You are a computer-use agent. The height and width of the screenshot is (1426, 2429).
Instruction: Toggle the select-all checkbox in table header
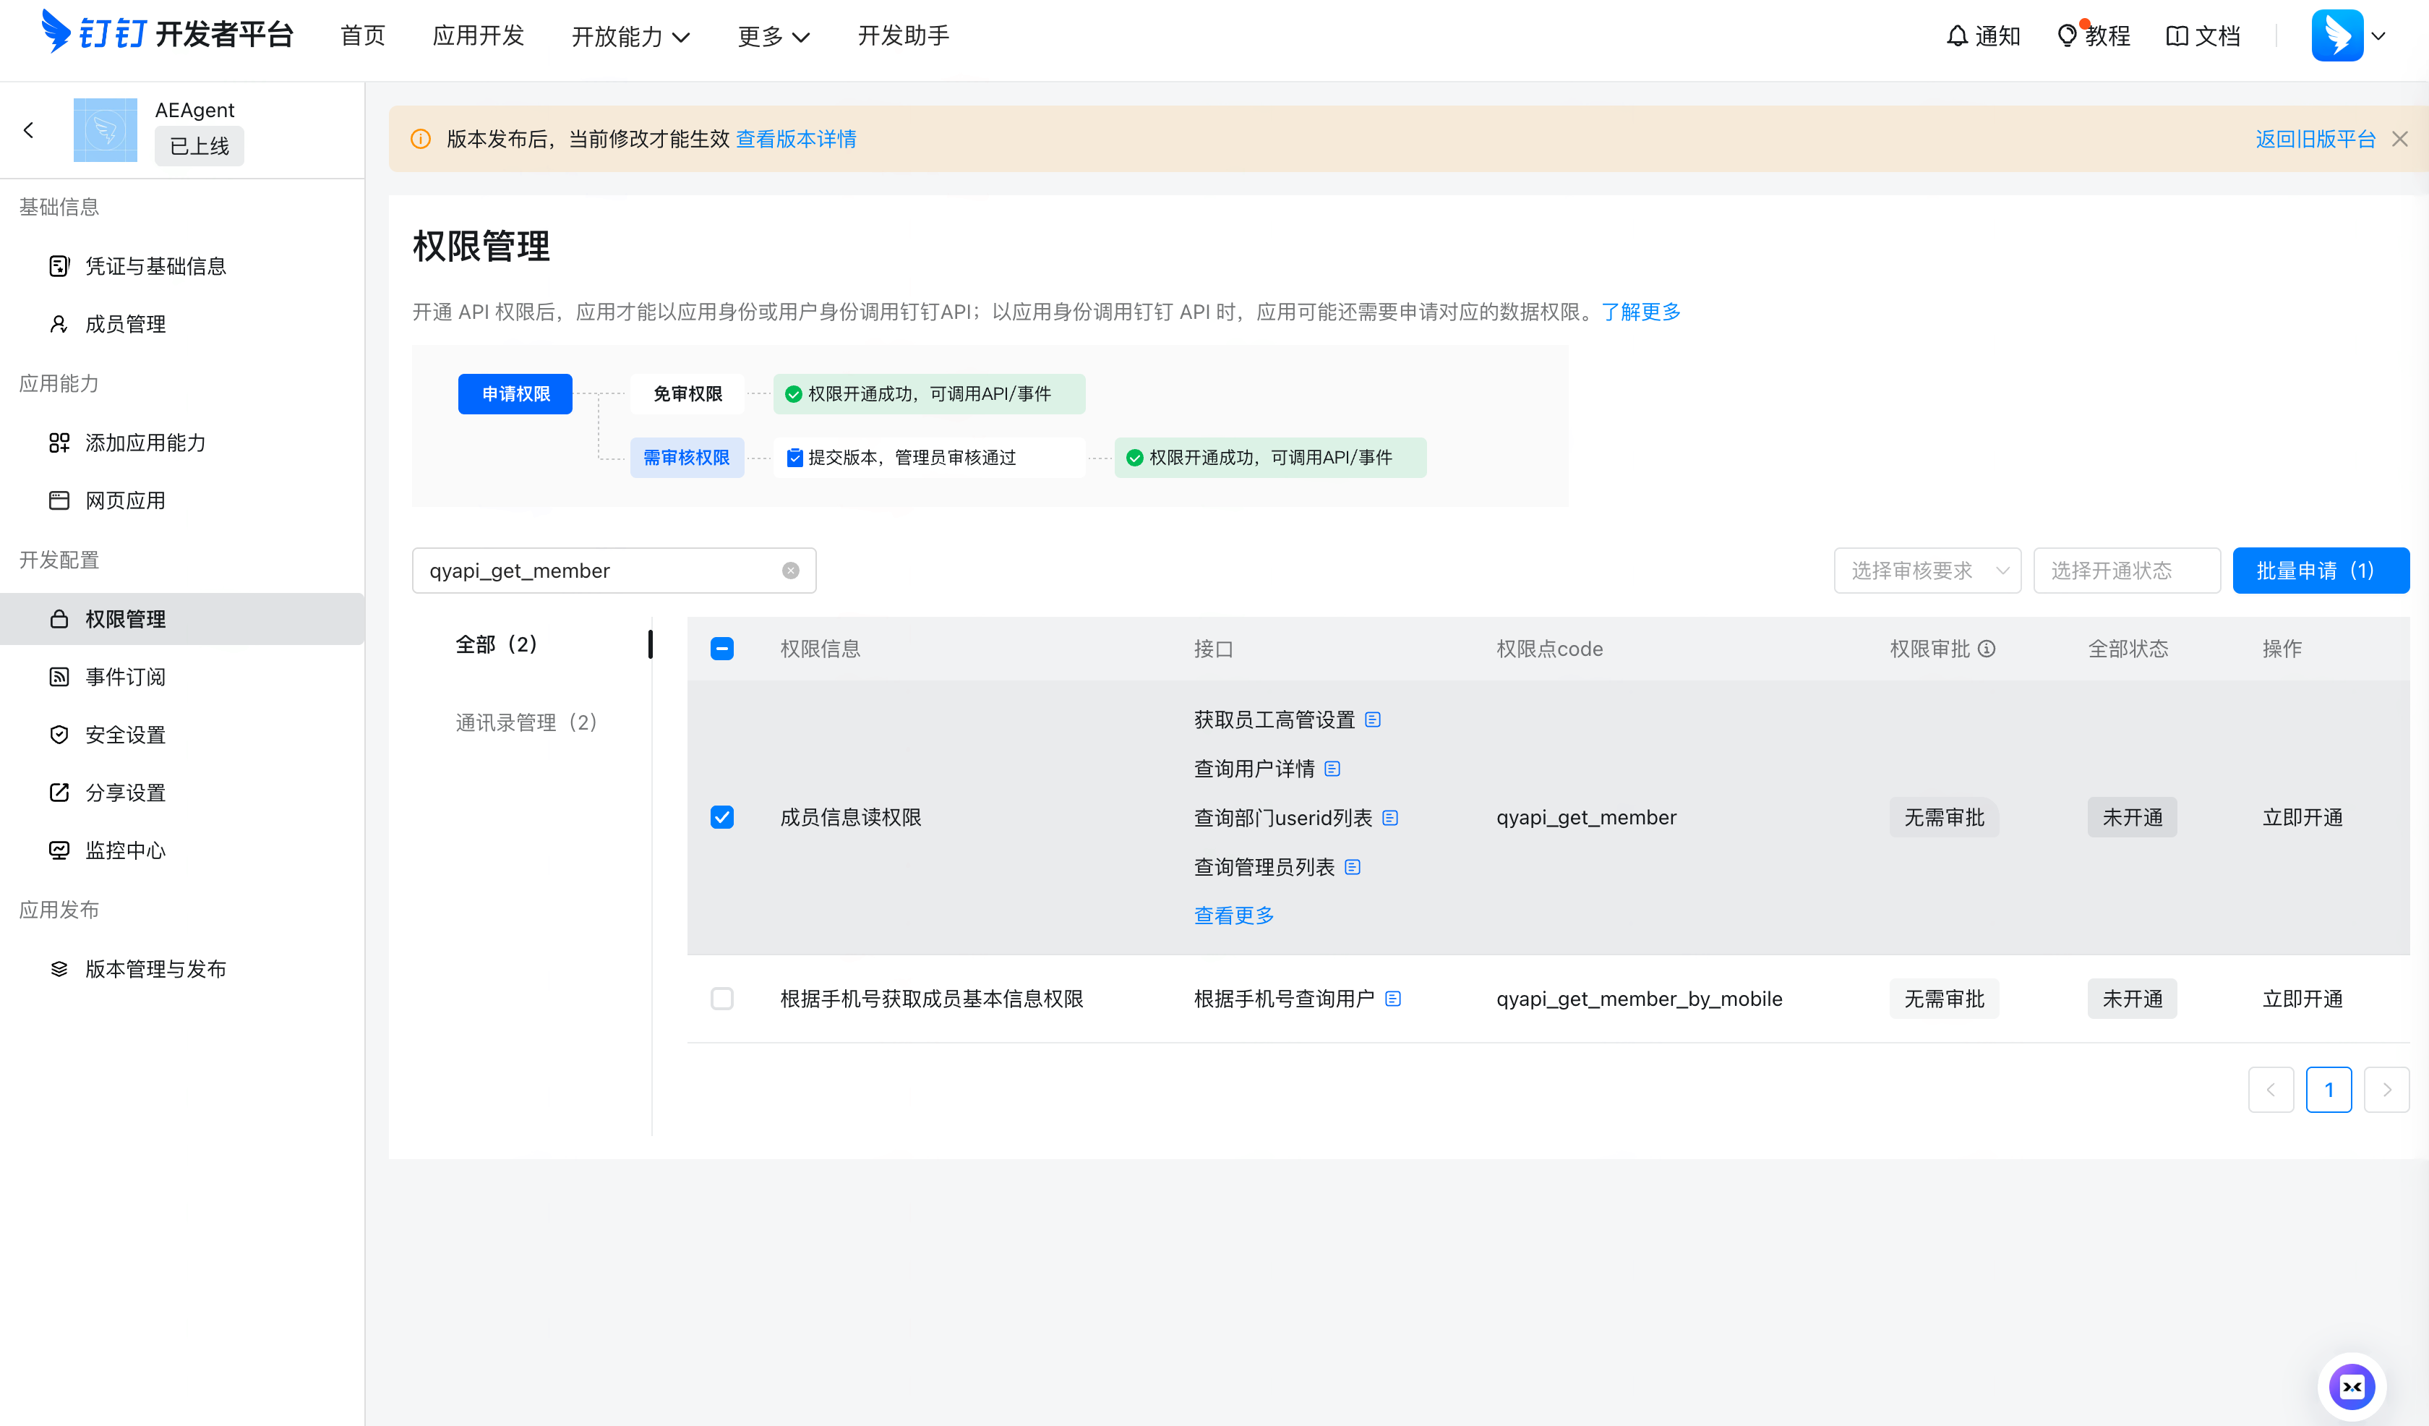point(722,649)
